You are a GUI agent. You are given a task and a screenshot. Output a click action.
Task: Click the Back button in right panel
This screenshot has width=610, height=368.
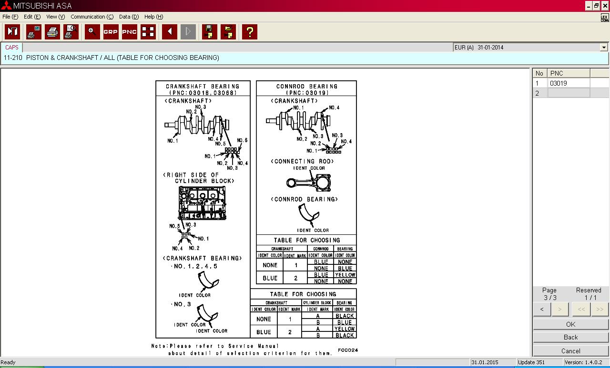click(570, 337)
